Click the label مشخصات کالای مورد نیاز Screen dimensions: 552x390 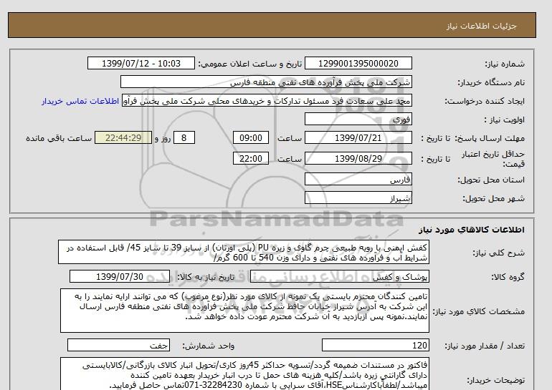click(479, 311)
